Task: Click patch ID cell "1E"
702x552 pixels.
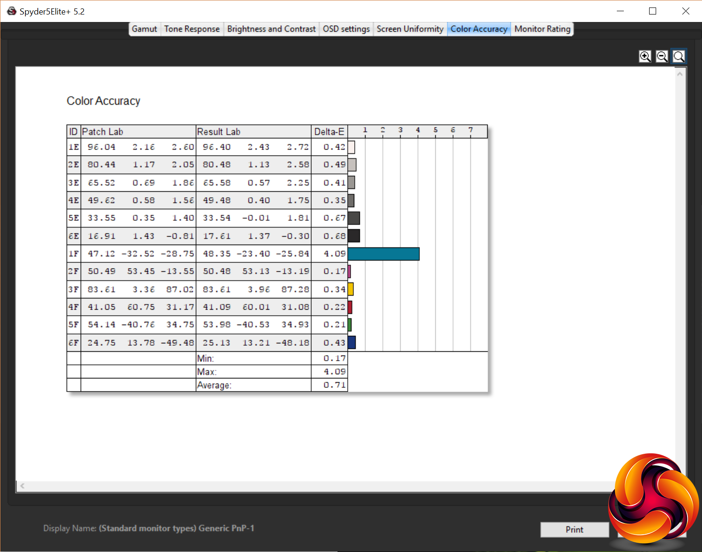Action: [x=74, y=147]
